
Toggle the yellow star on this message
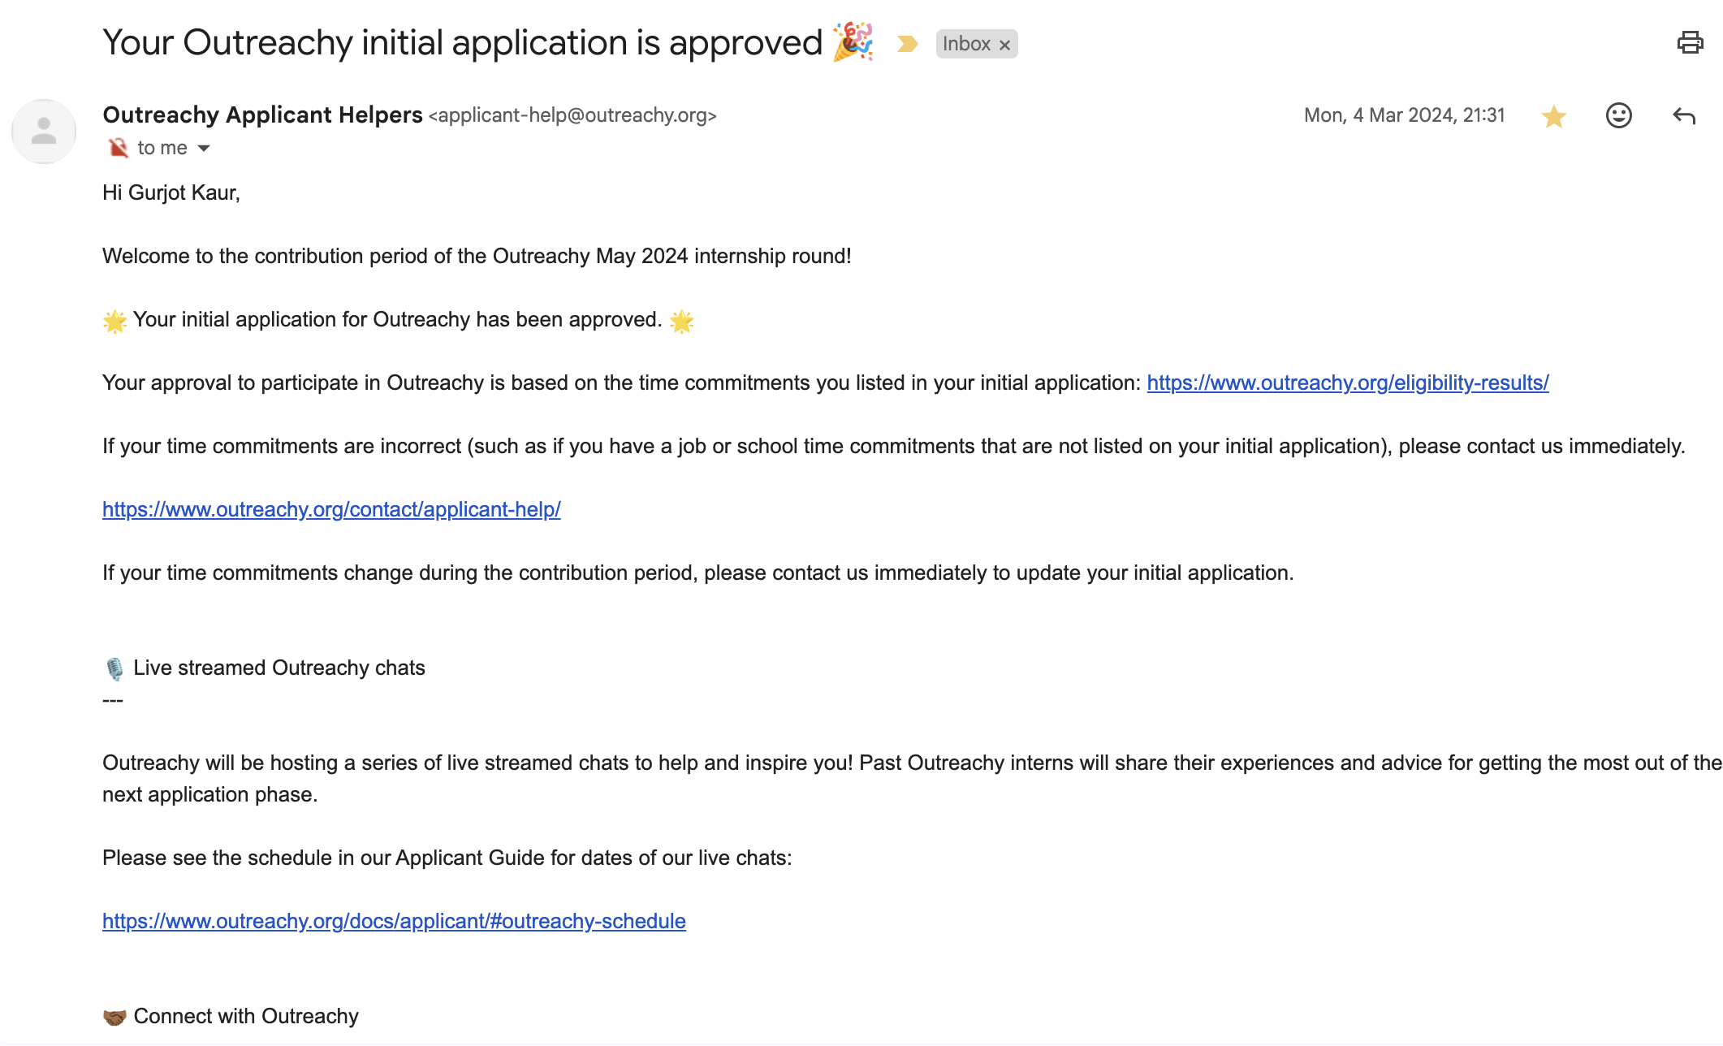click(1553, 116)
